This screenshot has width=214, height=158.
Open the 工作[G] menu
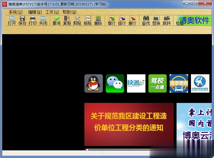pos(52,12)
